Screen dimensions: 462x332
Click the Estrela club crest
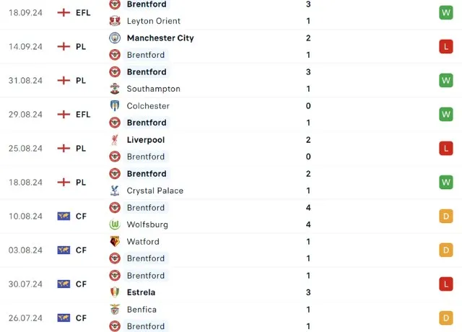pyautogui.click(x=115, y=292)
